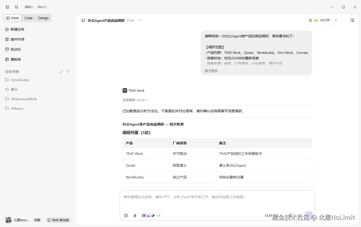The width and height of the screenshot is (361, 227).
Task: Click the expand icon beside 任务列表
Action: [61, 72]
